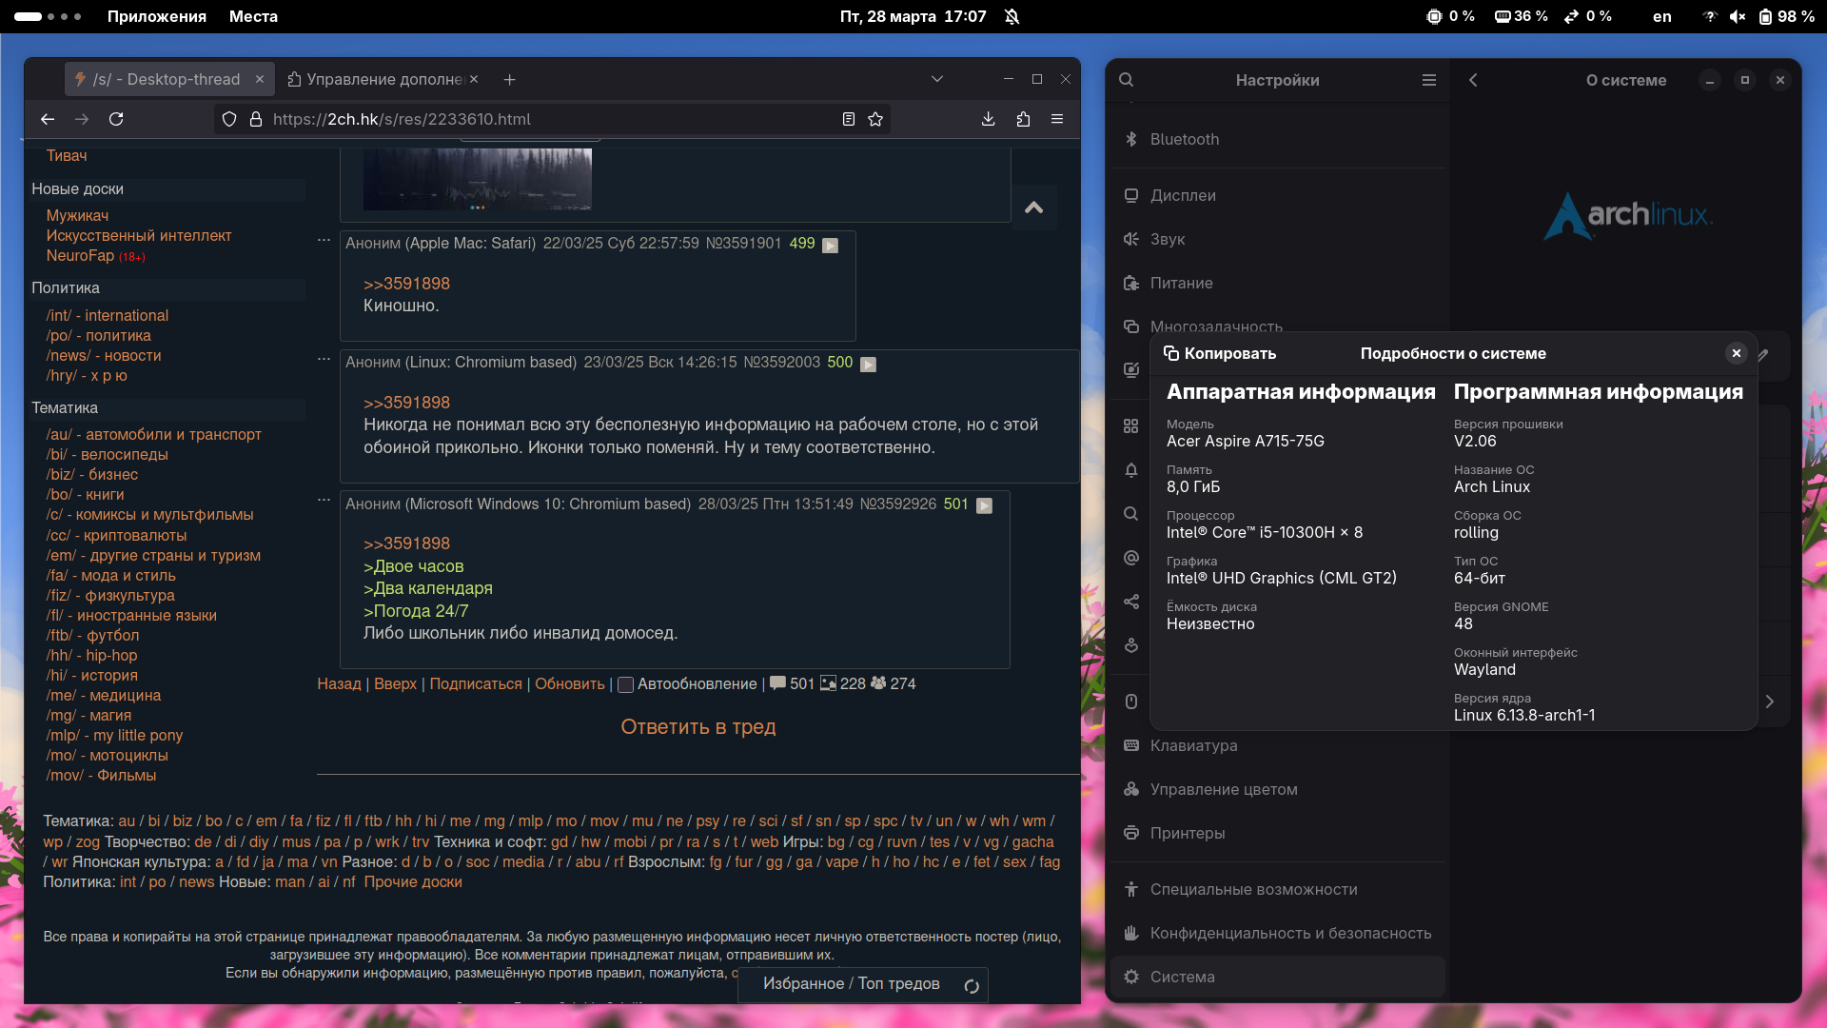
Task: Click the Назад link under the thread
Action: [x=339, y=684]
